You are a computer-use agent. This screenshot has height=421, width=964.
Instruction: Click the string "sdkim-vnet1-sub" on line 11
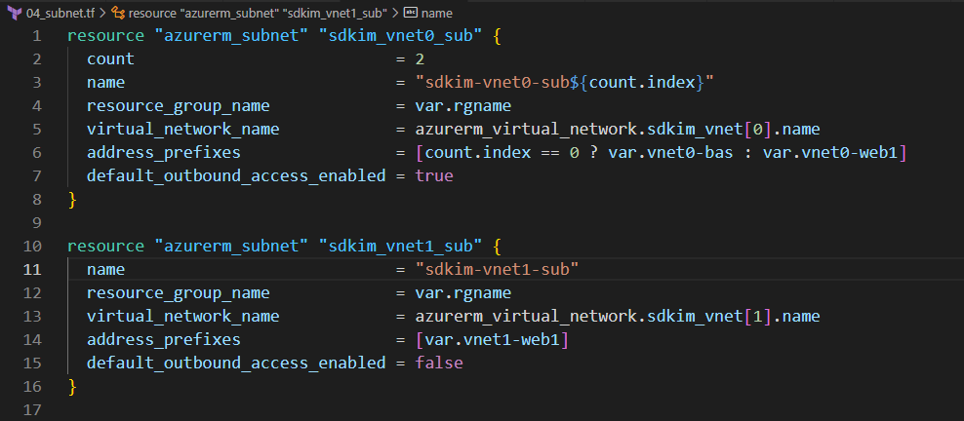click(x=498, y=269)
